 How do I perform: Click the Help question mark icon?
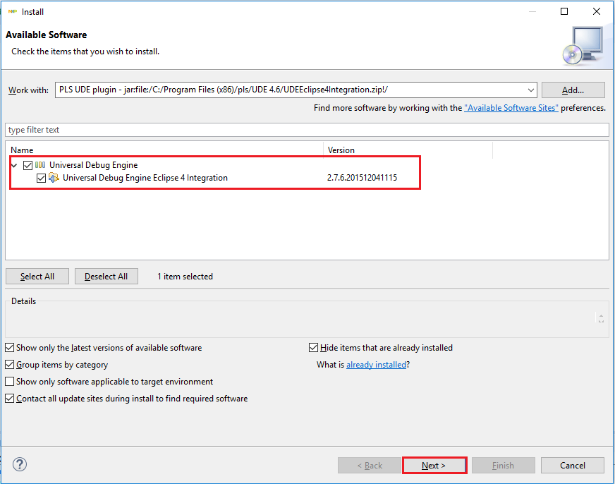(x=20, y=465)
